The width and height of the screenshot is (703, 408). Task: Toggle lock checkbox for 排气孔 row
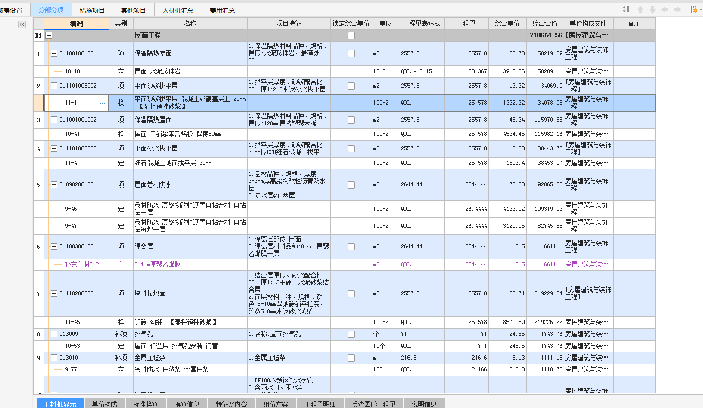[351, 334]
